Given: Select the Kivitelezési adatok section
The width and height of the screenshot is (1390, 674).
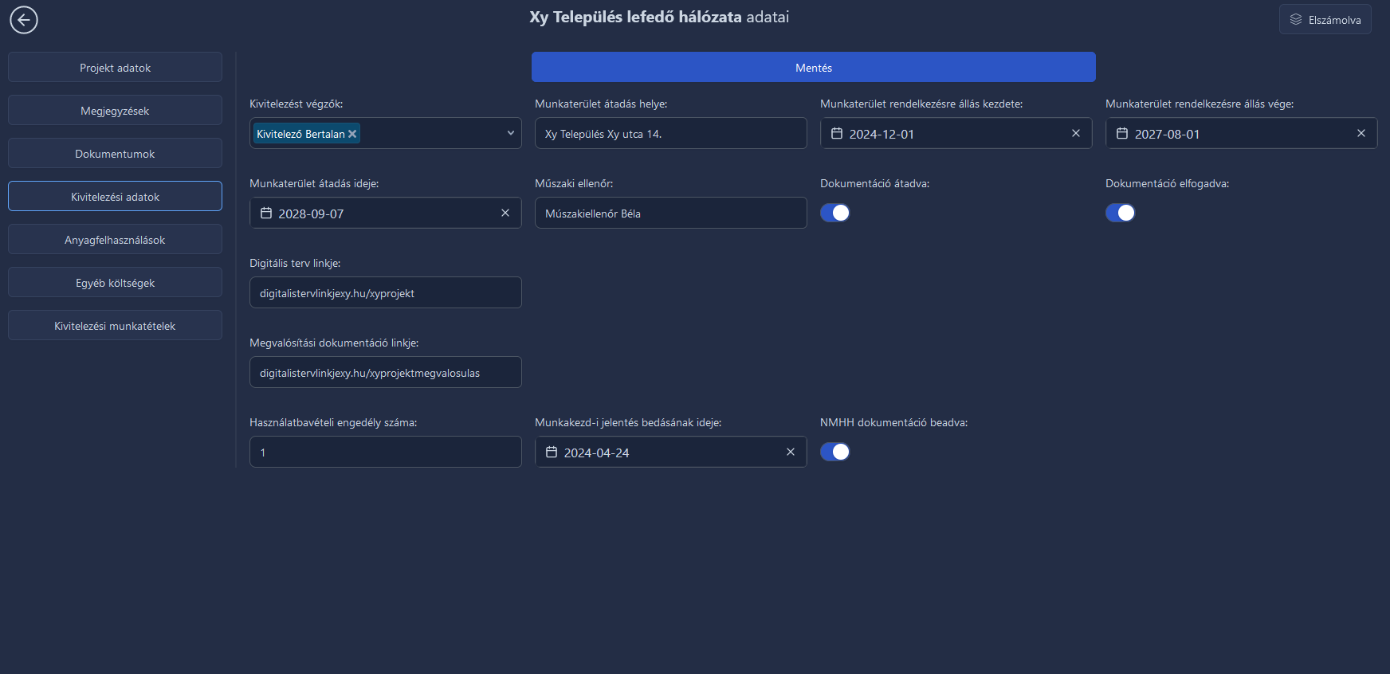Looking at the screenshot, I should click(x=115, y=197).
